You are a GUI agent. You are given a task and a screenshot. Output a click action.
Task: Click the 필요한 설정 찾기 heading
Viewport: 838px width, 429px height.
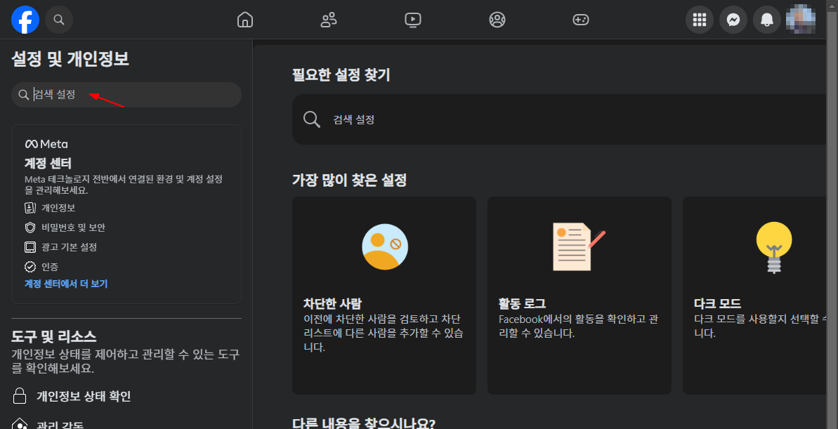click(x=341, y=75)
